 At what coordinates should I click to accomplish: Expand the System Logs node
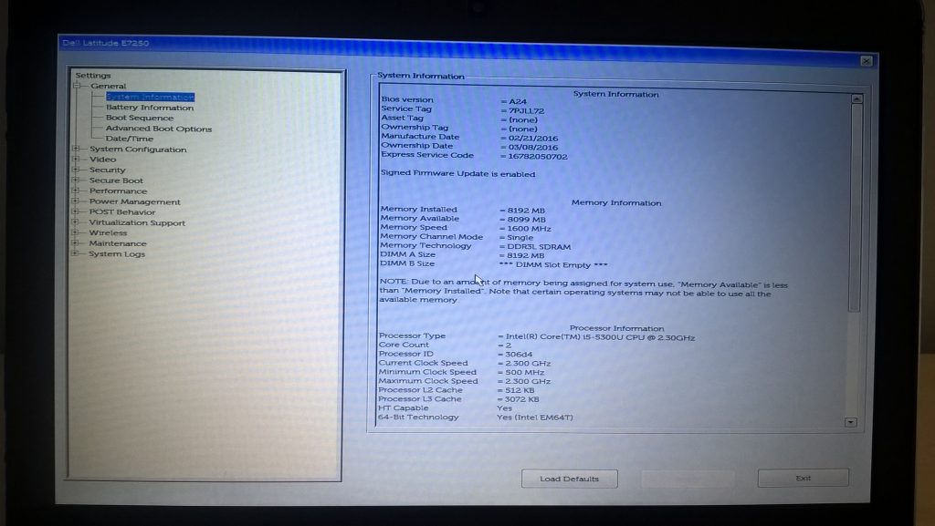76,253
